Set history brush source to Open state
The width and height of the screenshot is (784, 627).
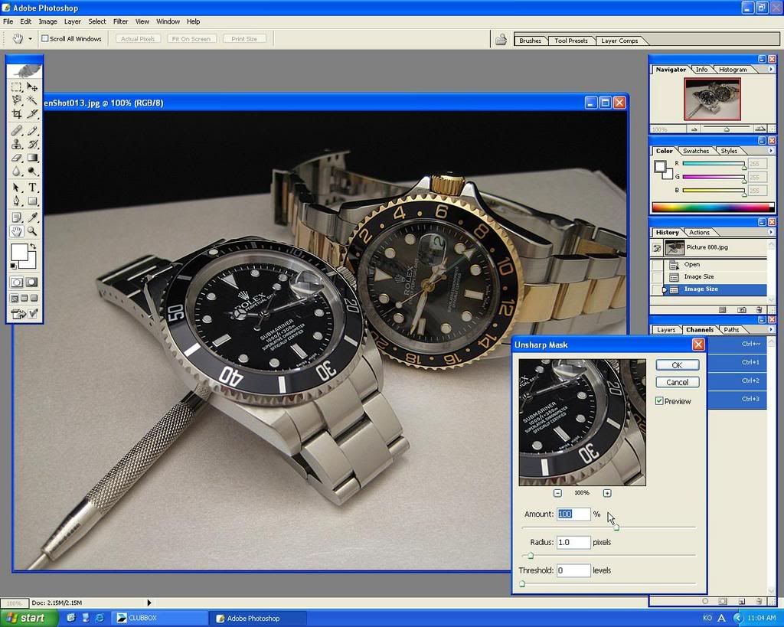pos(657,264)
